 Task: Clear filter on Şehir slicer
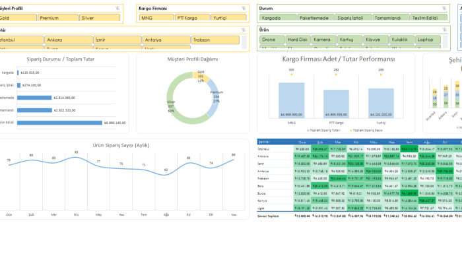pos(244,30)
